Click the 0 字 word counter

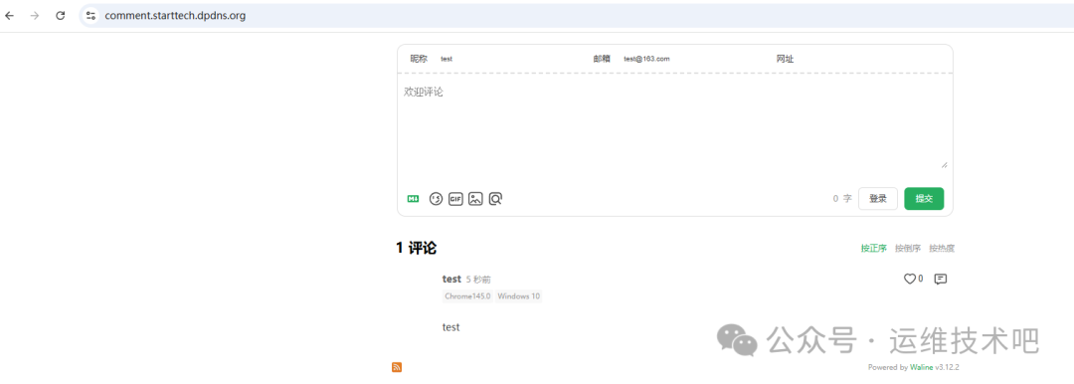pyautogui.click(x=842, y=199)
